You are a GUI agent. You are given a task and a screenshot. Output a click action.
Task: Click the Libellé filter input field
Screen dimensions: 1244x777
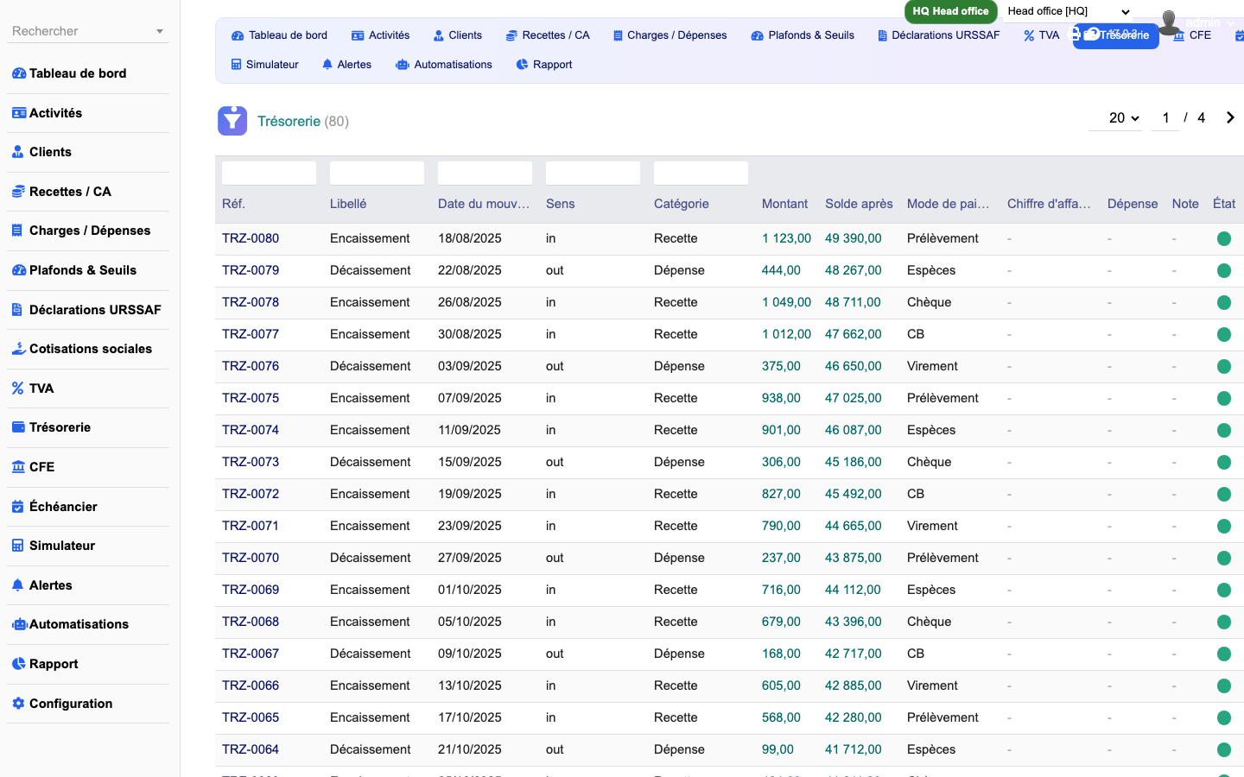[377, 173]
